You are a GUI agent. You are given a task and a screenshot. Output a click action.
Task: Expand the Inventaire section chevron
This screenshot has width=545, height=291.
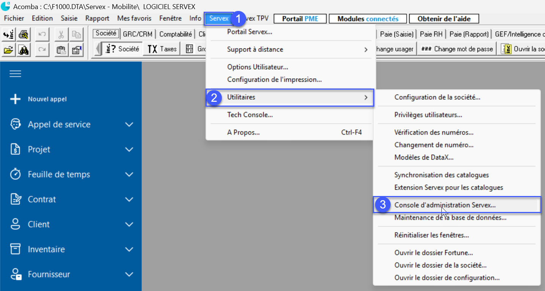[x=129, y=249]
